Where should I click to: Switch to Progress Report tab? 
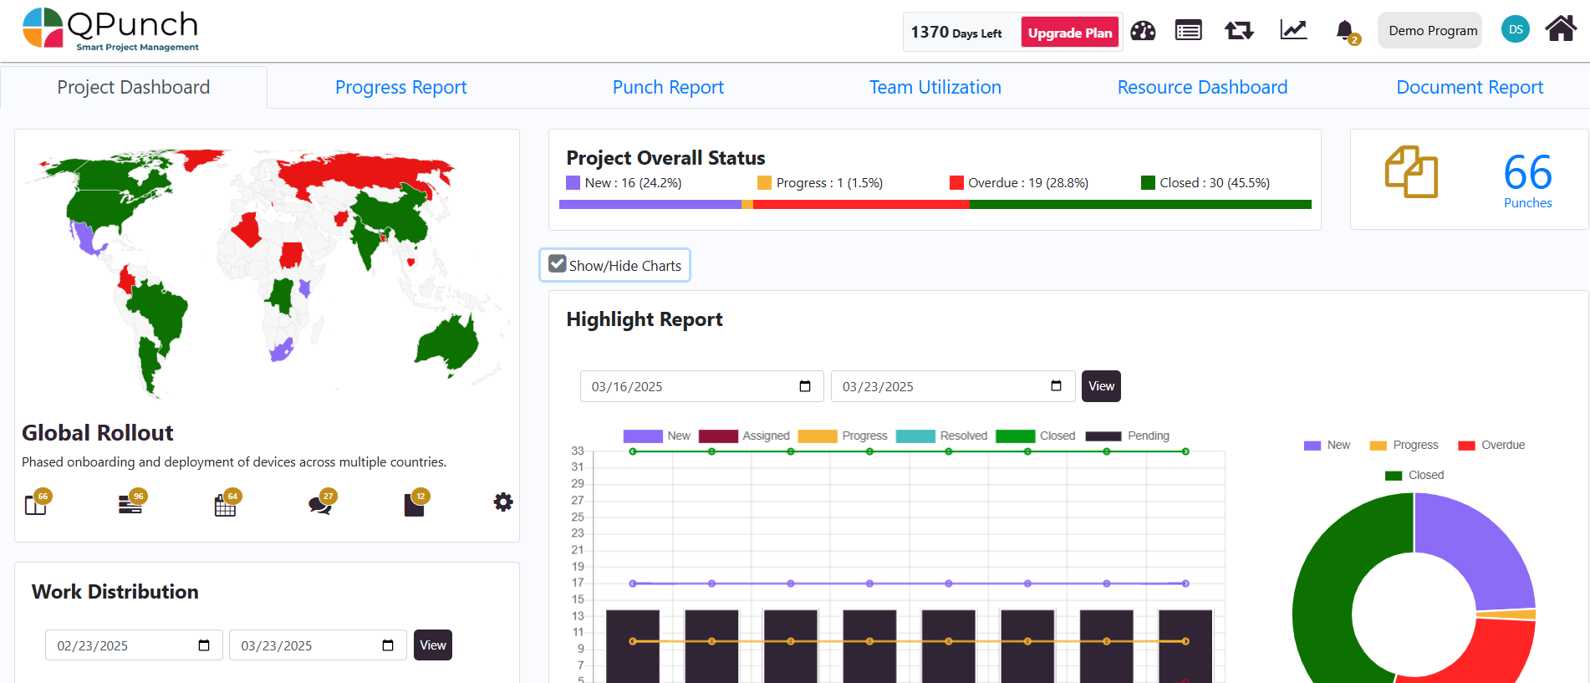point(401,87)
